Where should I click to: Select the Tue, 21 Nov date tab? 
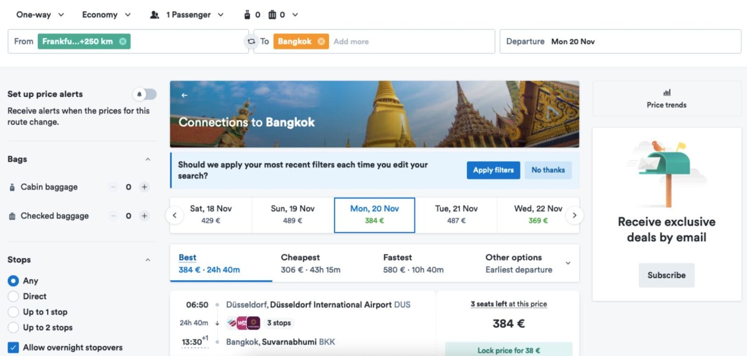(457, 214)
